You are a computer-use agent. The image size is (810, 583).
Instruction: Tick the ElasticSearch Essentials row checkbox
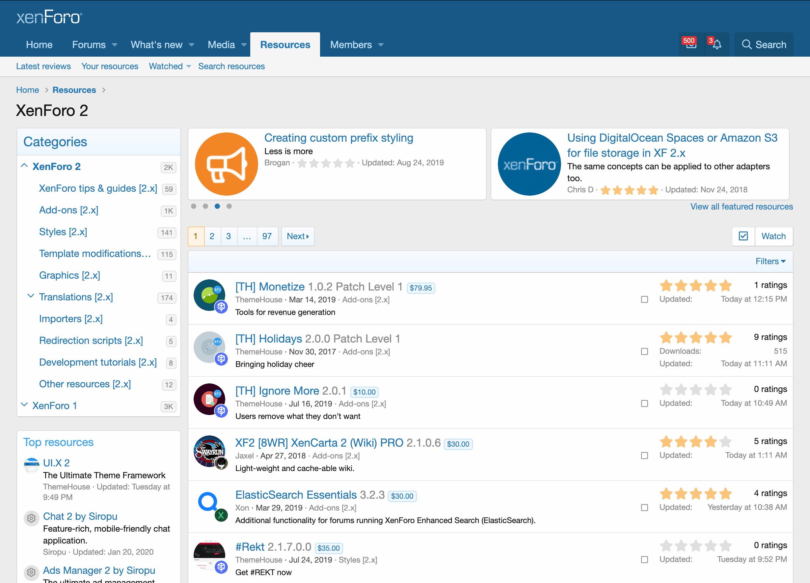644,508
